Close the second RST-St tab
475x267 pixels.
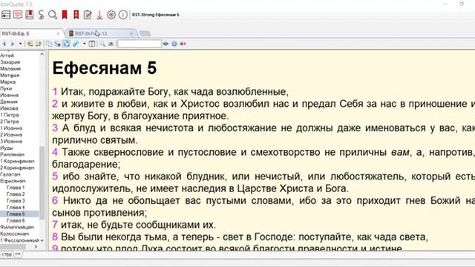click(x=131, y=33)
